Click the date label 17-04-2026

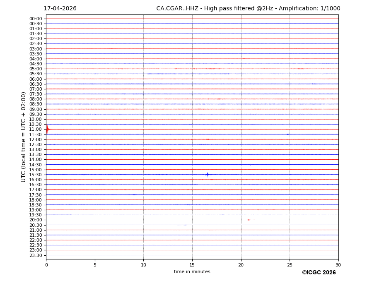pos(60,9)
